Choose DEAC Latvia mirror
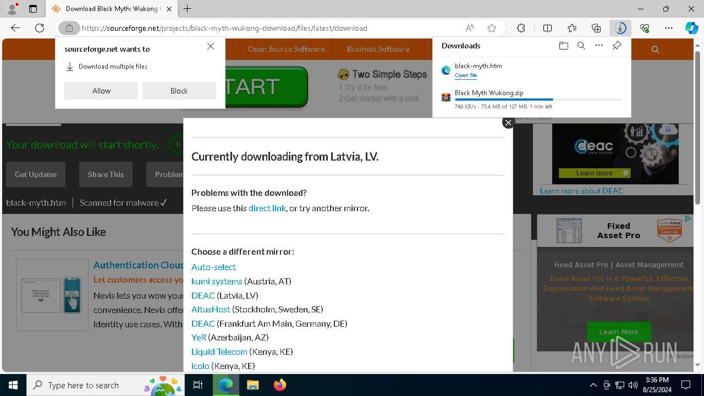This screenshot has width=704, height=396. [203, 295]
